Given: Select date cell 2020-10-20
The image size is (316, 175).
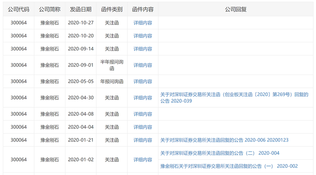Looking at the screenshot, I should [81, 36].
